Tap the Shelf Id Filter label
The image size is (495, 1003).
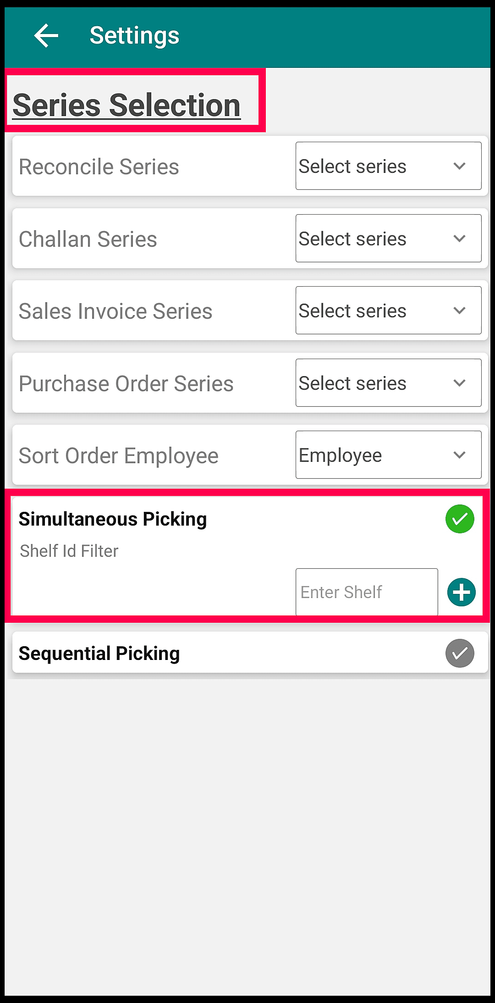click(69, 551)
